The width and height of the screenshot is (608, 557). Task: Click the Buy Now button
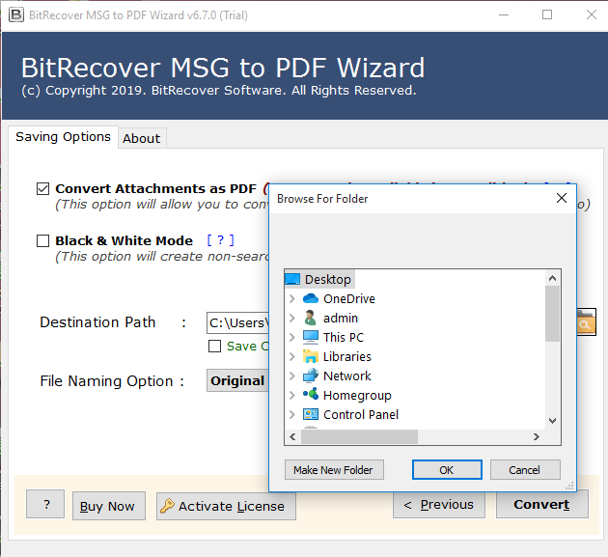(108, 506)
